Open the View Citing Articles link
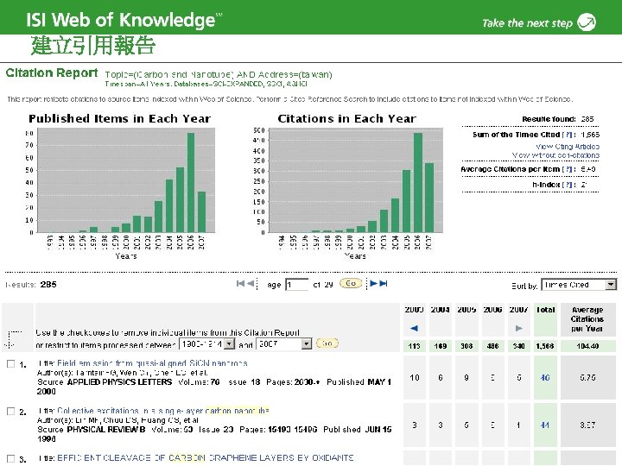 pyautogui.click(x=568, y=147)
